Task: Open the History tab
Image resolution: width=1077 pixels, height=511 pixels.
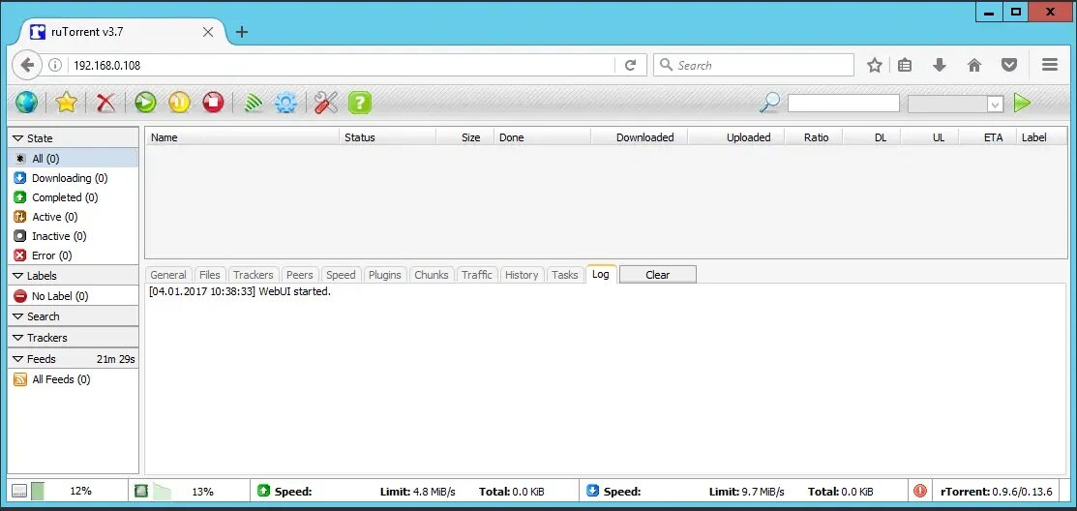Action: [x=522, y=275]
